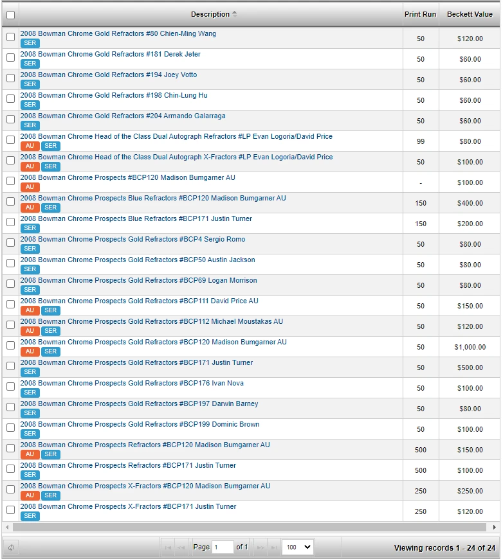This screenshot has width=503, height=559.
Task: Click SER badge under Ivan Nova
Action: 30,393
